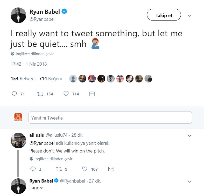This screenshot has height=195, width=204.
Task: Click the Yanıtını Tweetle reply field
Action: click(110, 118)
